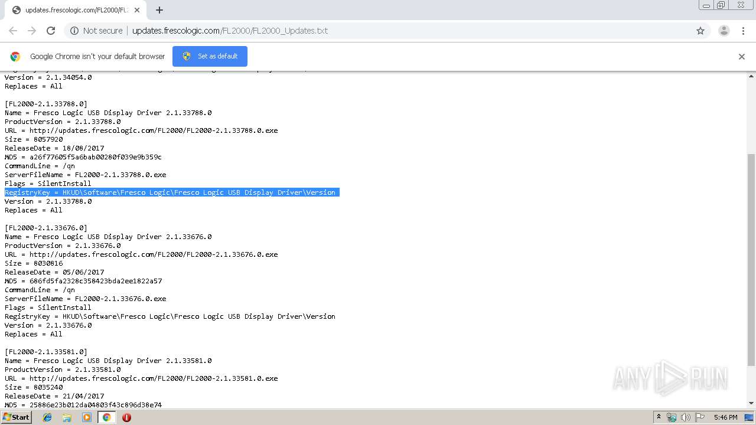Viewport: 756px width, 425px height.
Task: Reload the current page
Action: point(51,31)
